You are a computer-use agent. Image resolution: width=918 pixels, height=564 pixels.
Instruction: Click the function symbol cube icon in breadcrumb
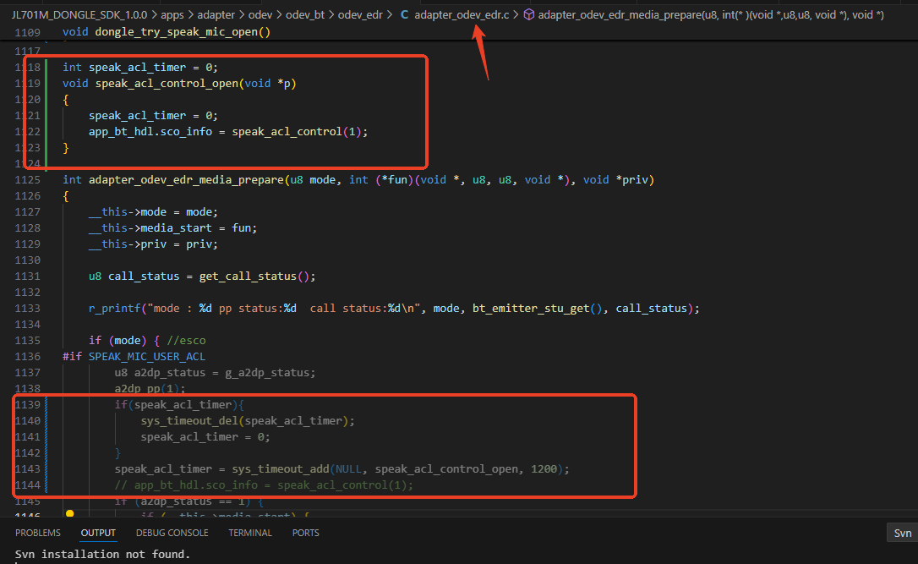(528, 14)
